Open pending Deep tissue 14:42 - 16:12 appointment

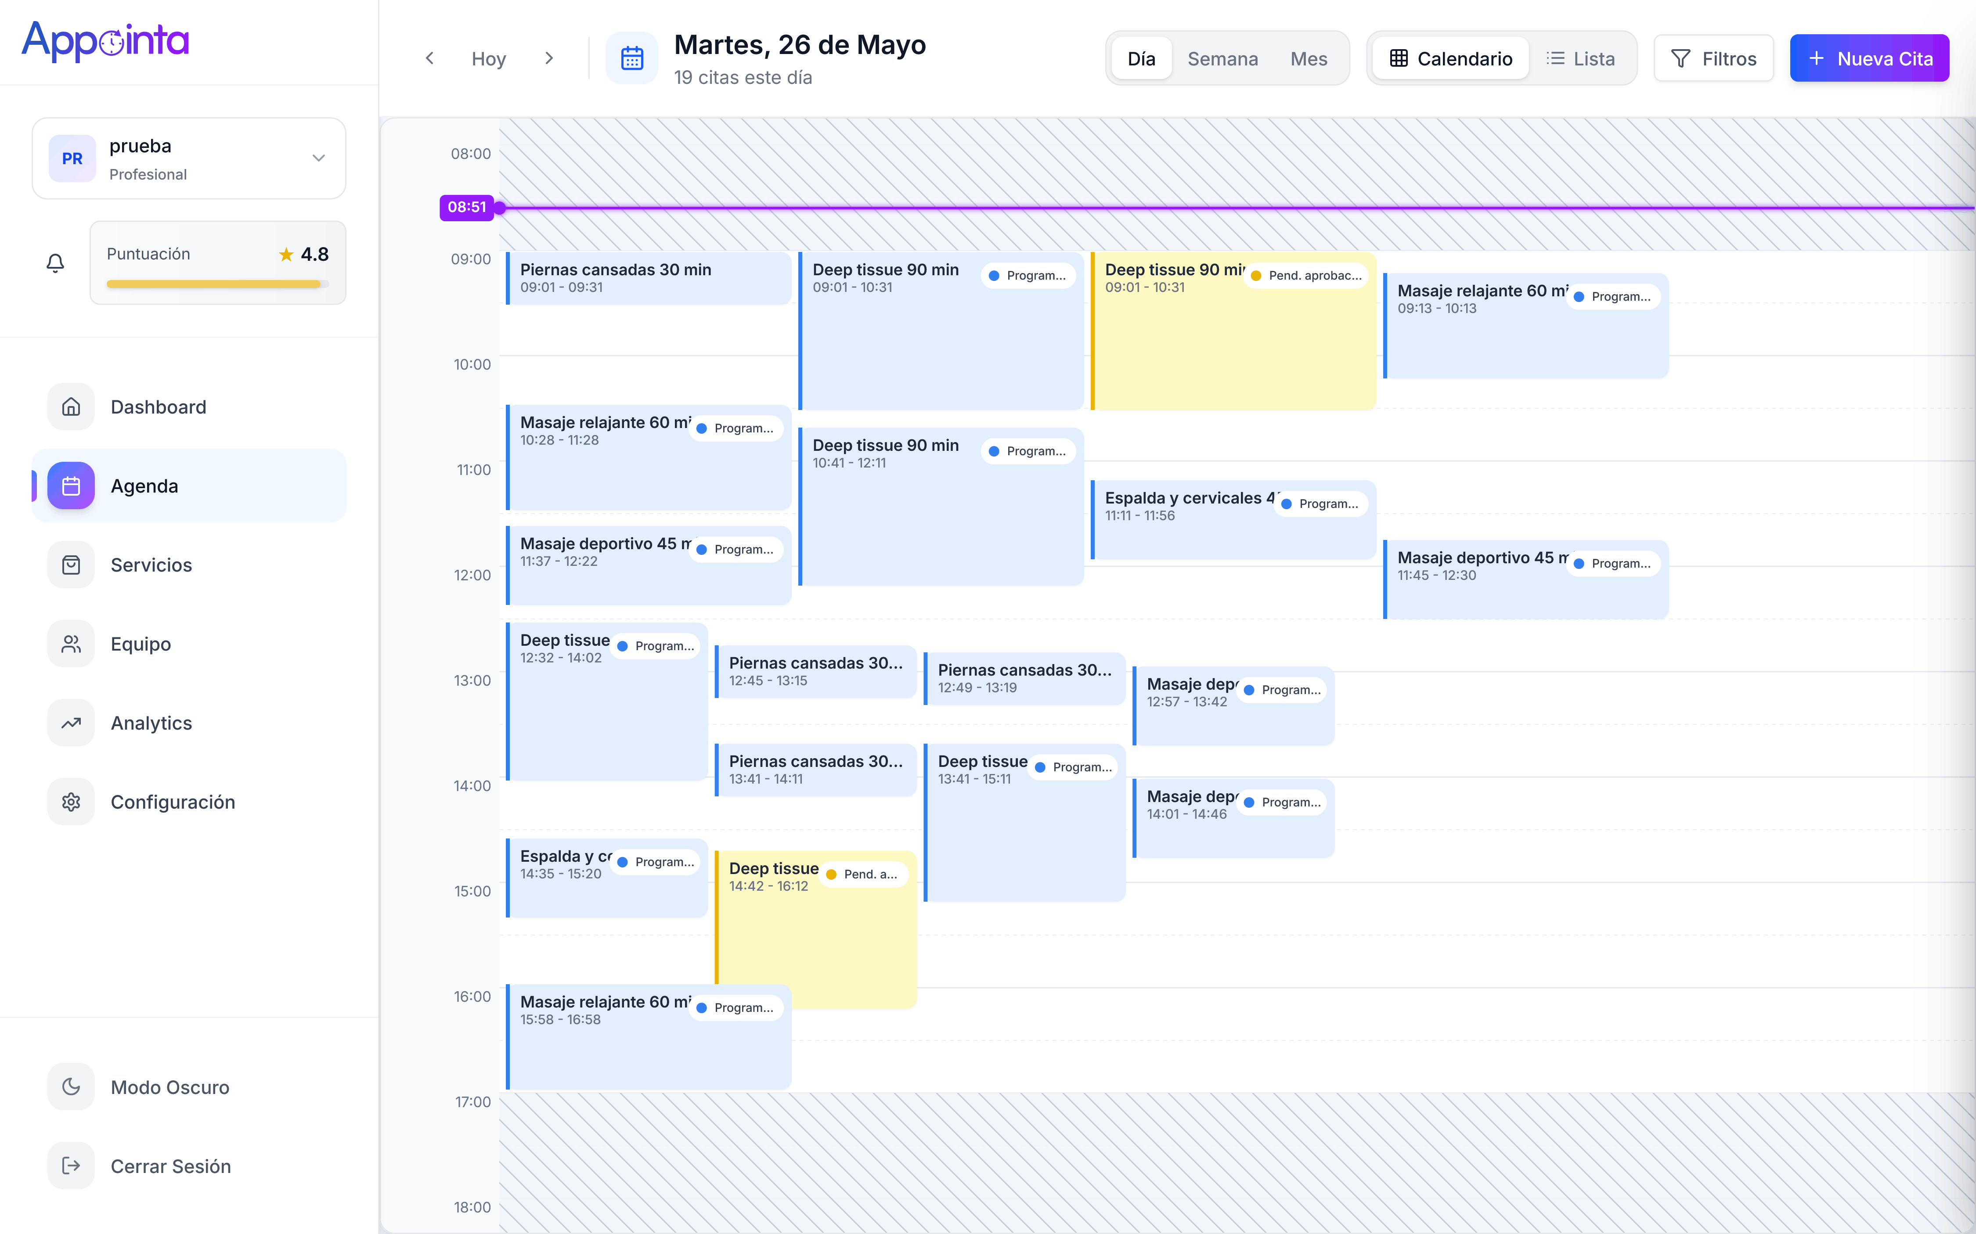click(x=815, y=930)
